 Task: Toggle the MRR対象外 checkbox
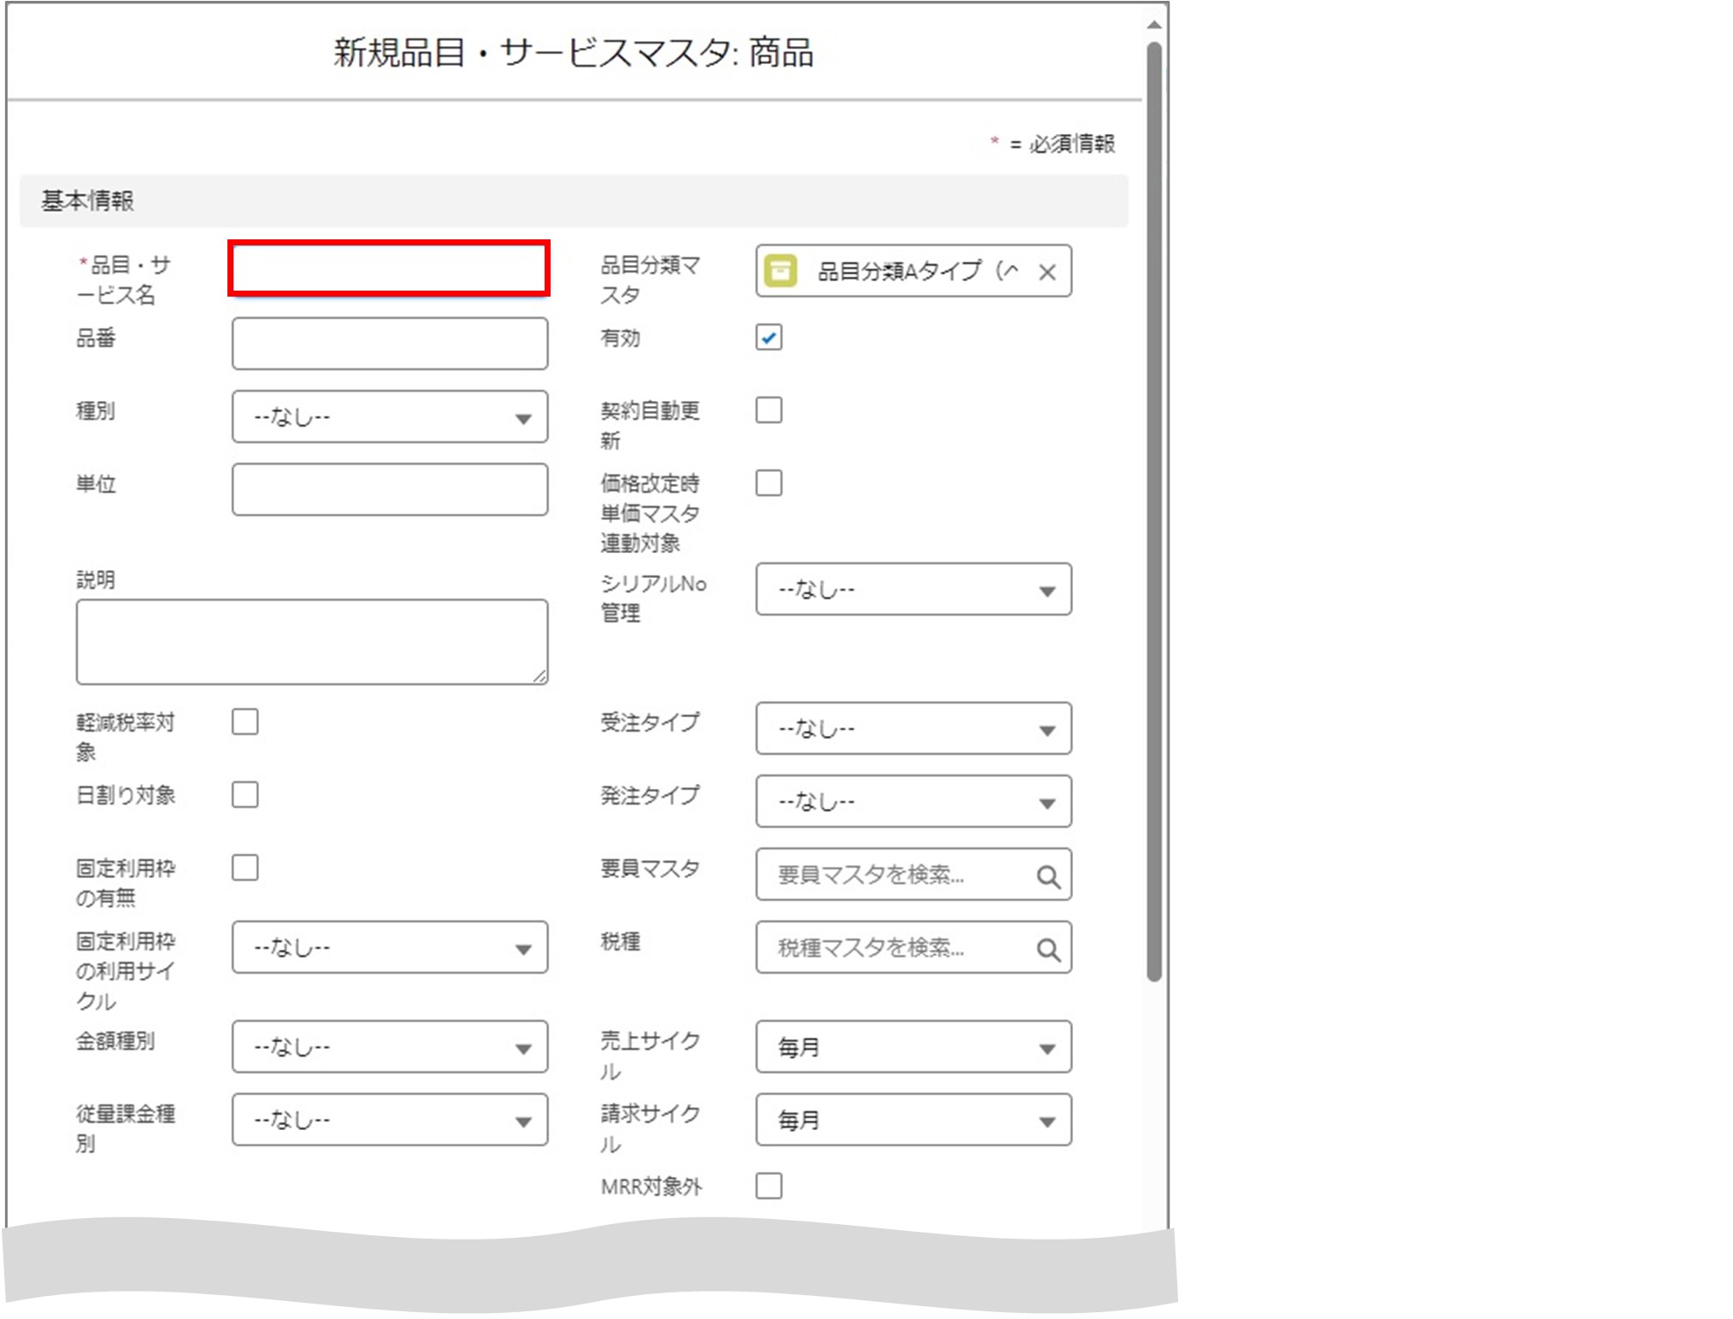[769, 1186]
